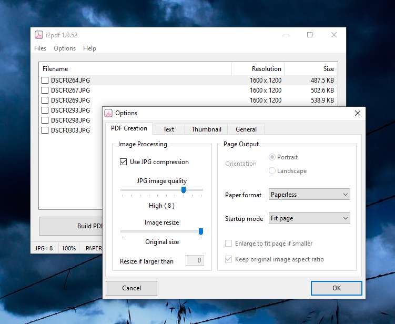Open the Help menu
395x324 pixels.
point(90,48)
